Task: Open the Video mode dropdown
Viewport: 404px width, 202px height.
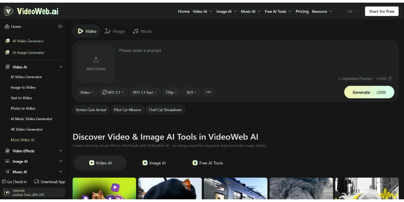Action: [87, 92]
